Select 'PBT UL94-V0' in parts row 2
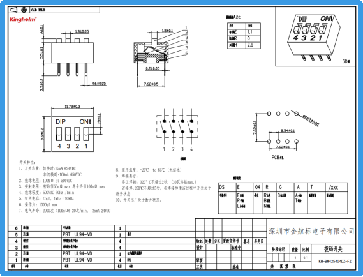363x277 pixels. point(77,253)
